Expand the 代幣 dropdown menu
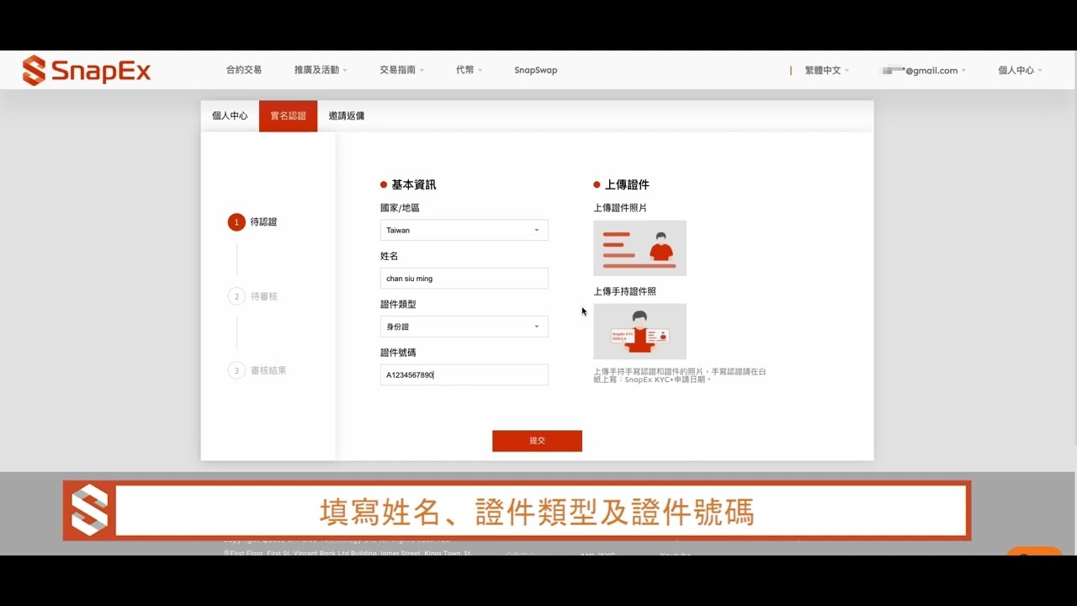This screenshot has width=1077, height=606. pyautogui.click(x=469, y=70)
